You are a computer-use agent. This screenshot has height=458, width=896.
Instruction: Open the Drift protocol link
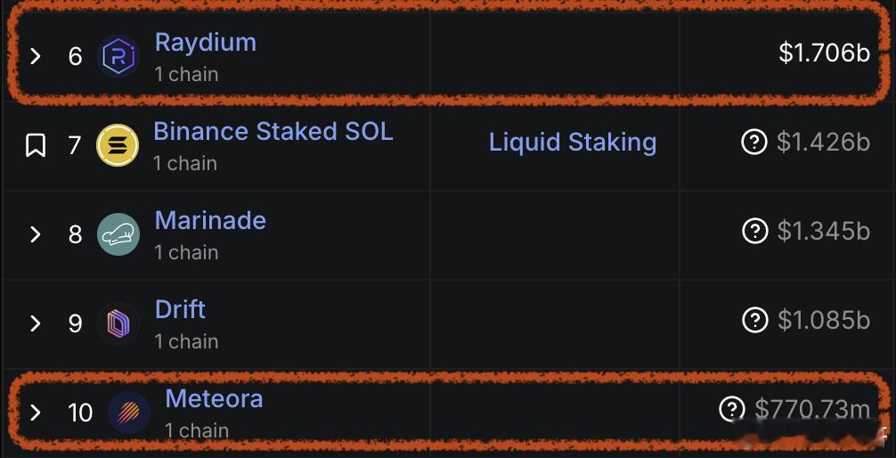180,309
